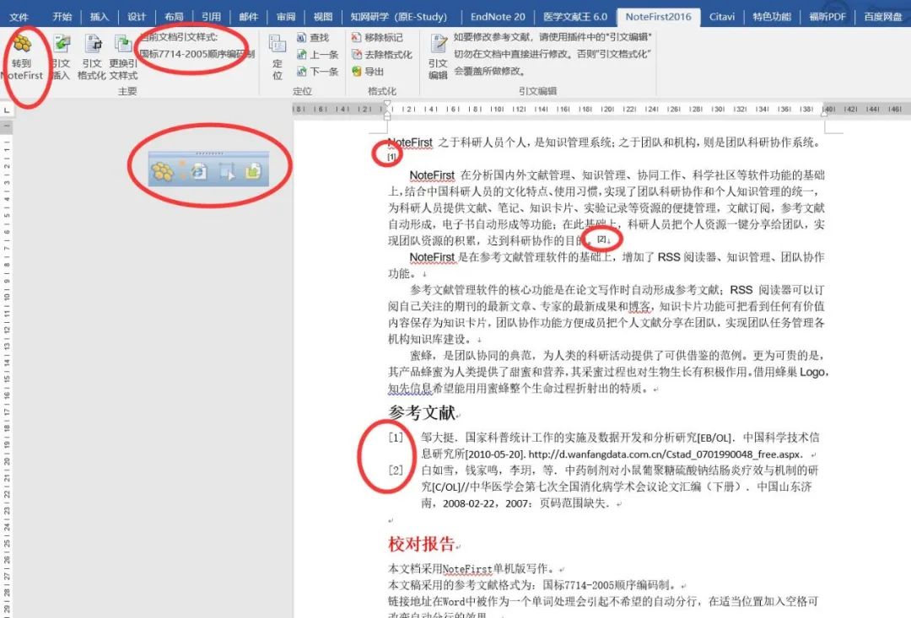The image size is (911, 618).
Task: Click honeycomb icon on the floating toolbar
Action: (x=162, y=171)
